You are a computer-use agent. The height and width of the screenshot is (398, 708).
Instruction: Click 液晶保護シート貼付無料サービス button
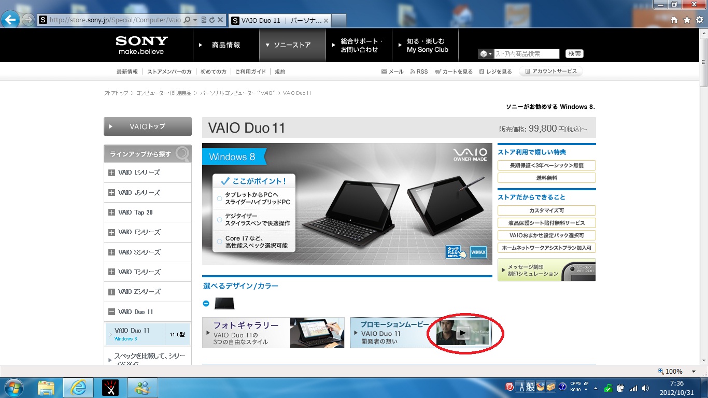(546, 223)
